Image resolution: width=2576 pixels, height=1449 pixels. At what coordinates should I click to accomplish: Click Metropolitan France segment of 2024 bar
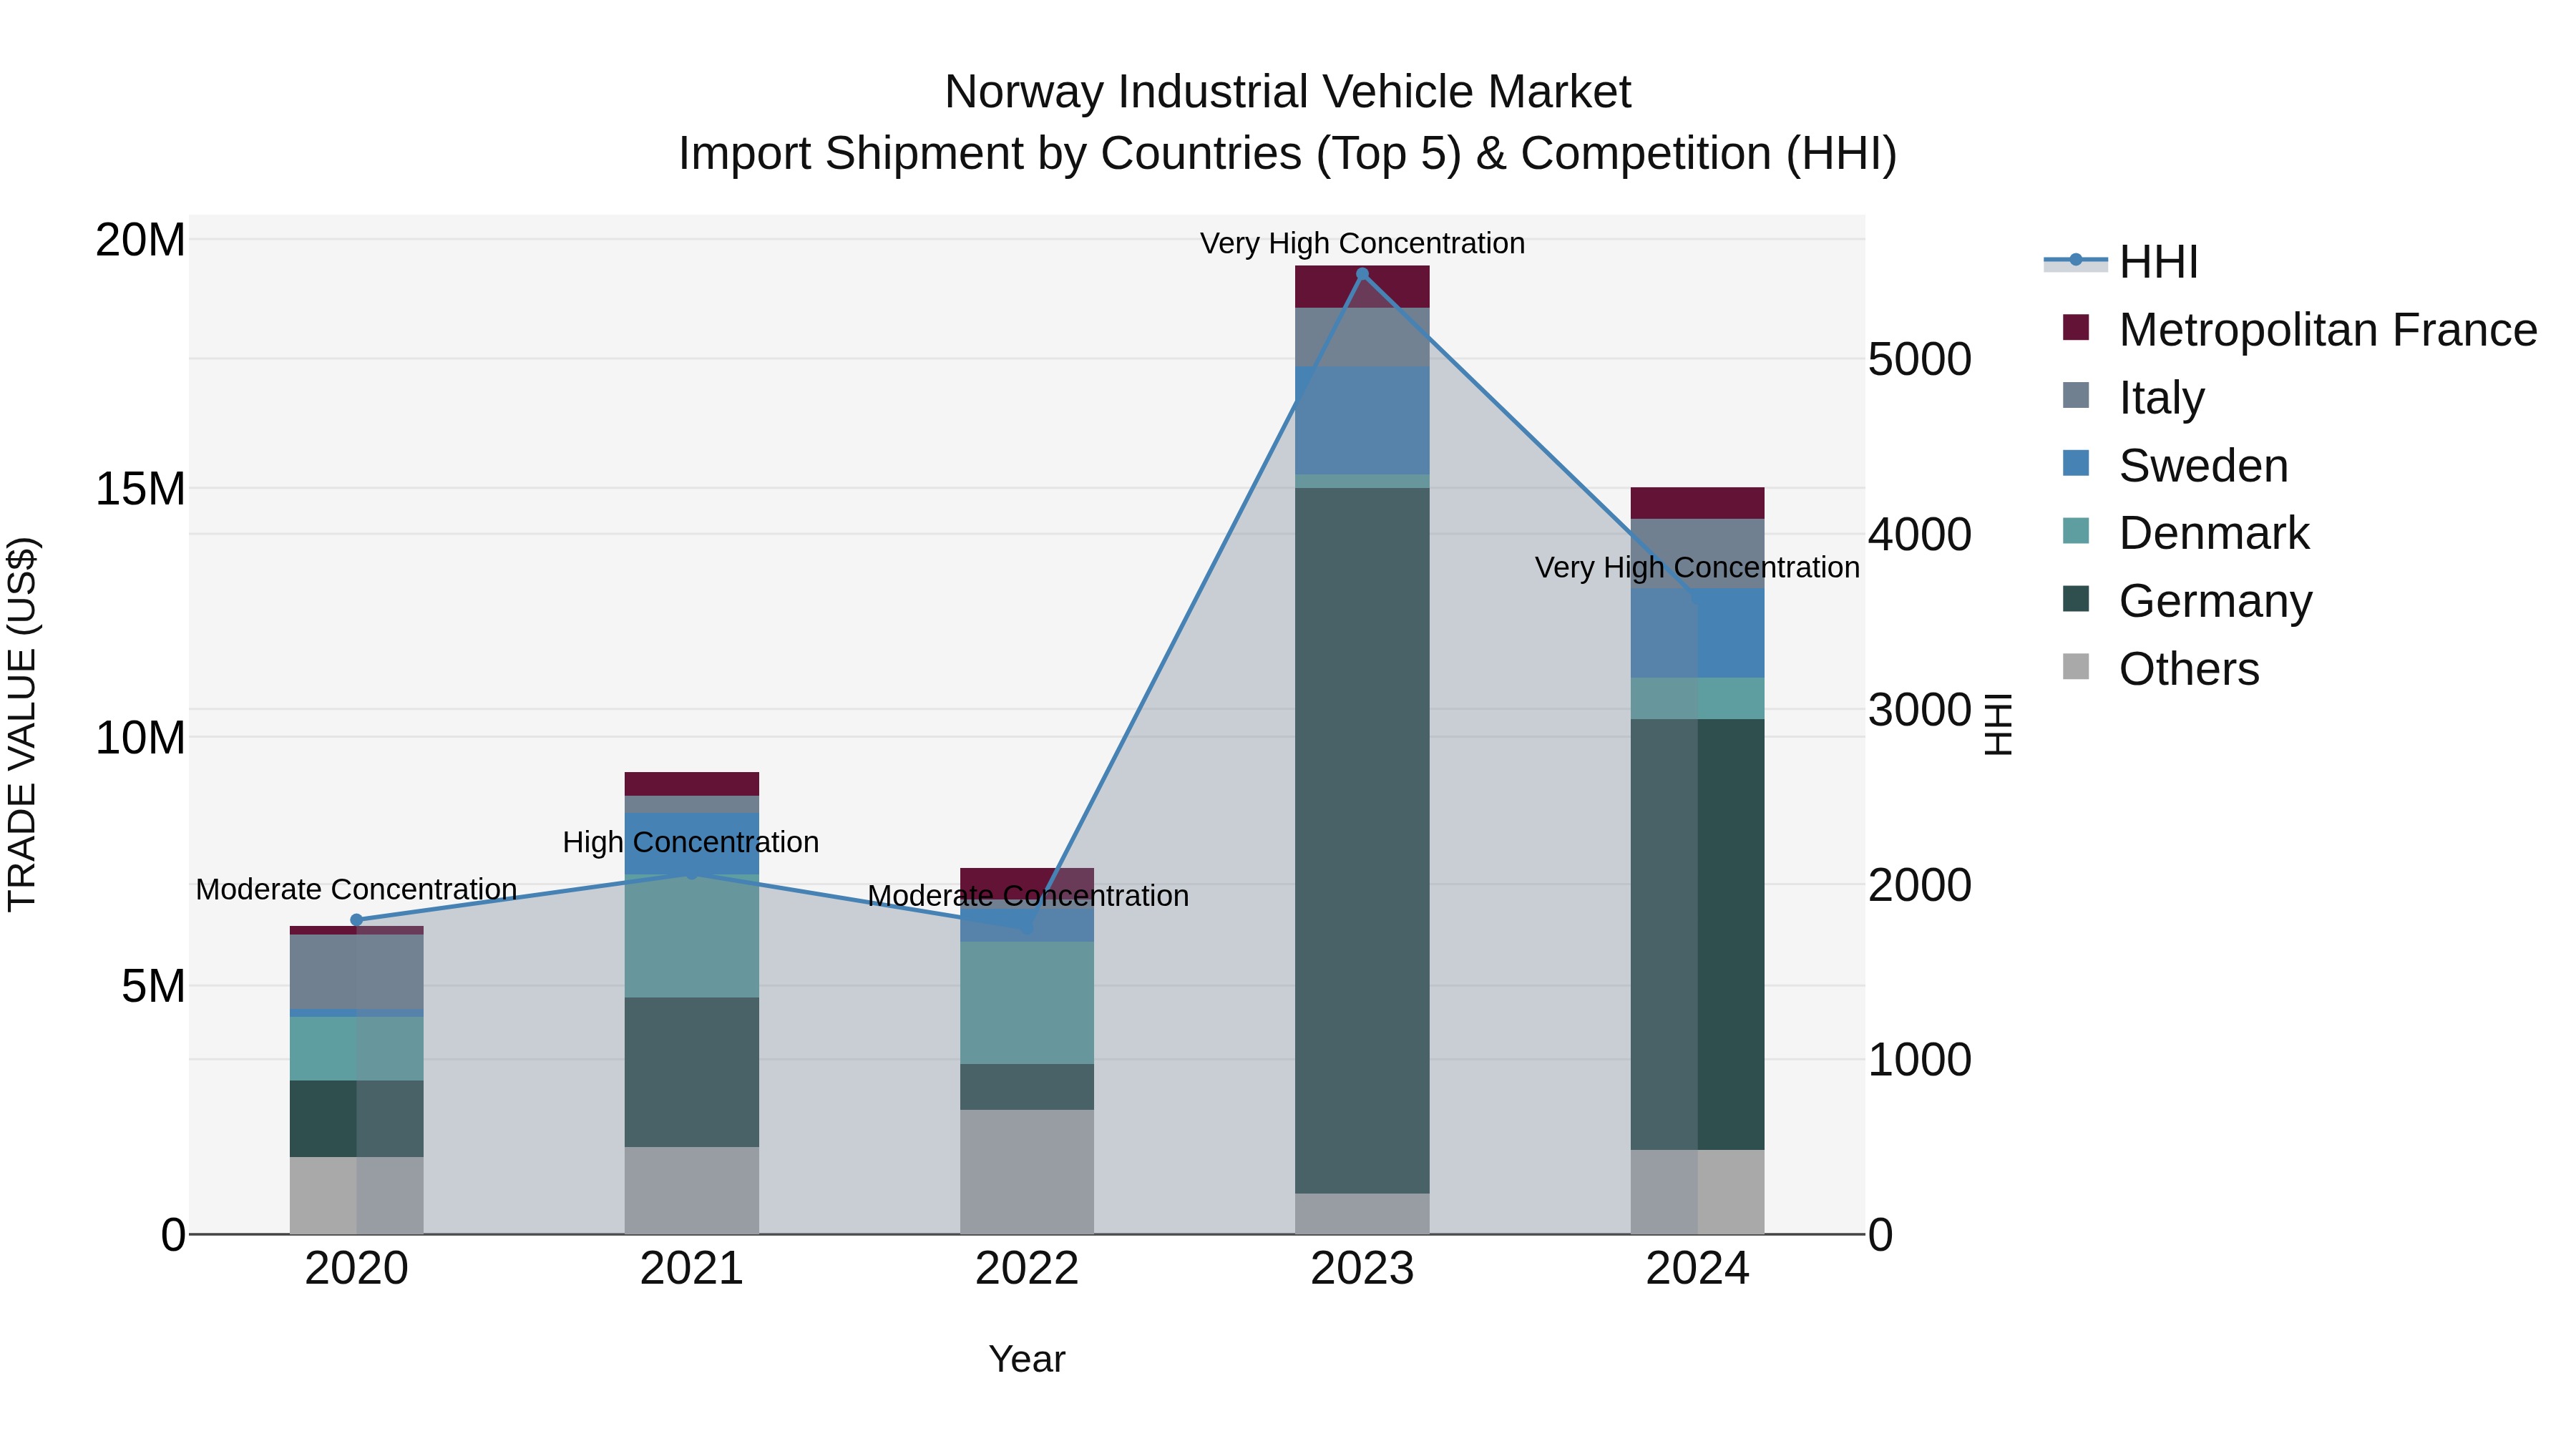coord(1697,503)
